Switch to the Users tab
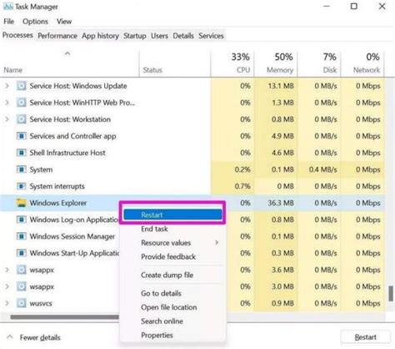This screenshot has width=395, height=349. point(159,36)
